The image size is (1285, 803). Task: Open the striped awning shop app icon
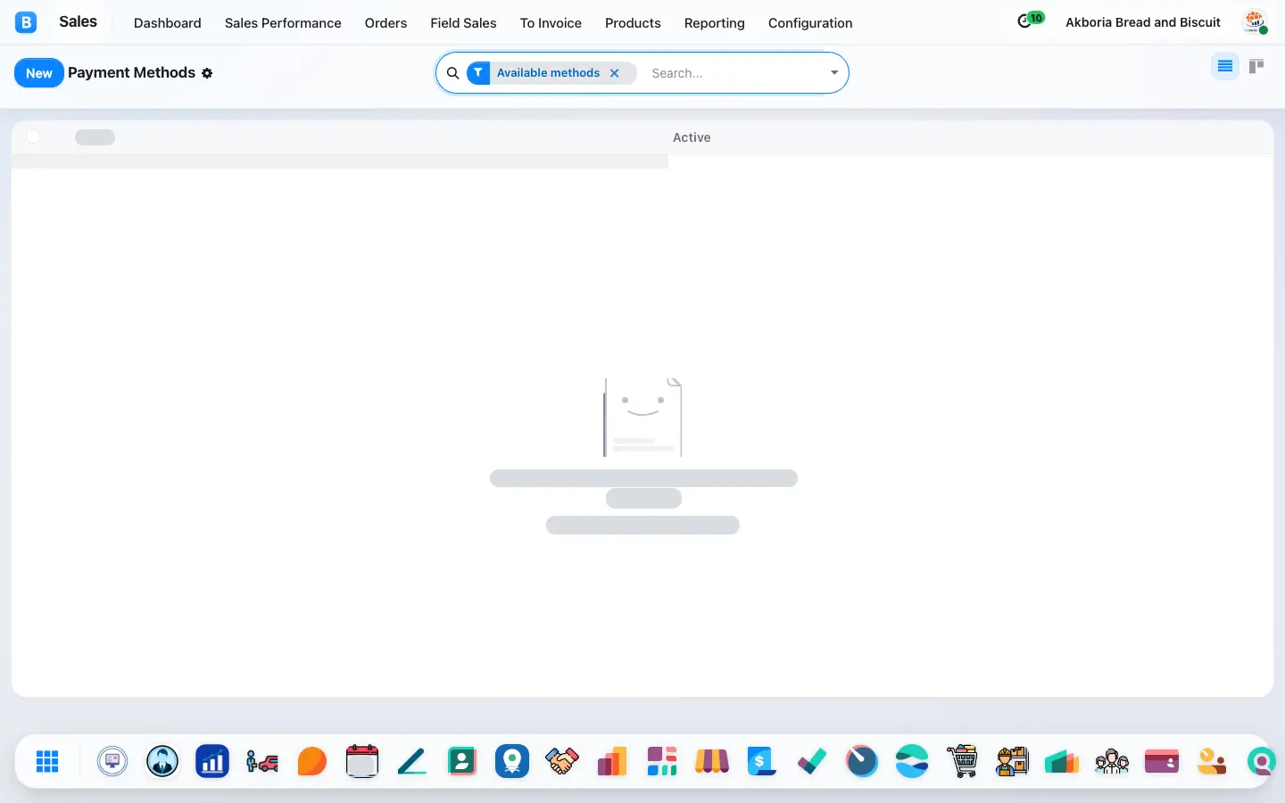click(712, 761)
